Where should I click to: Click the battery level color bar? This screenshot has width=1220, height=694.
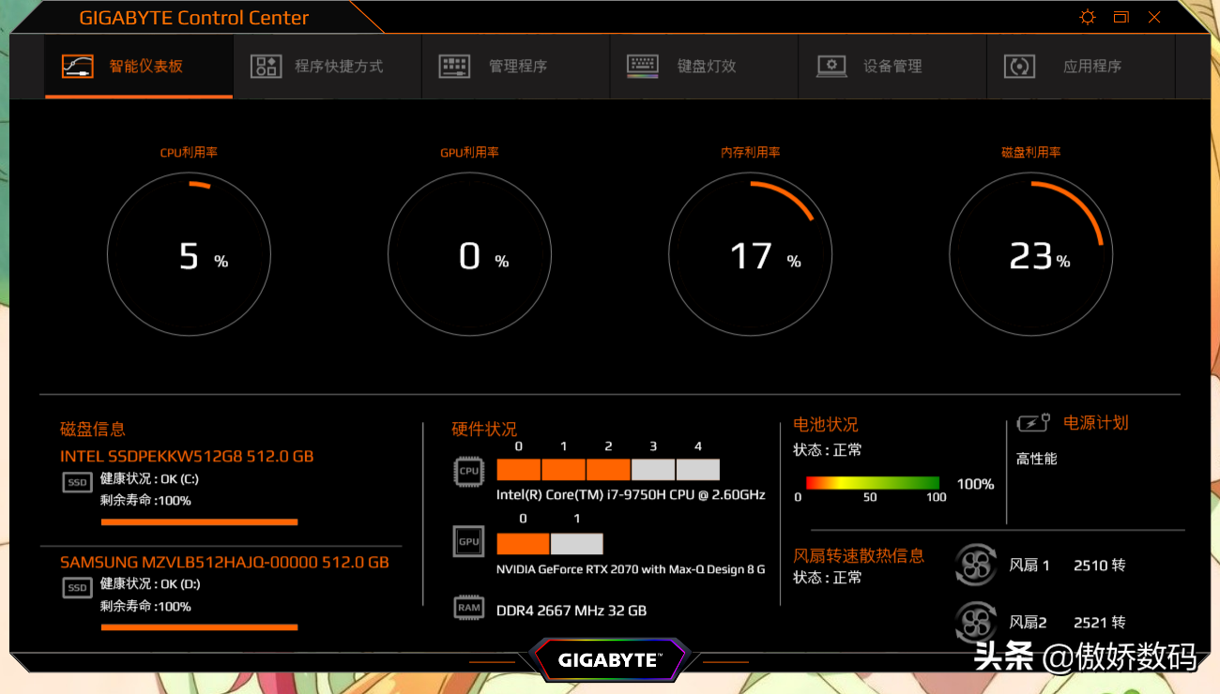[871, 483]
